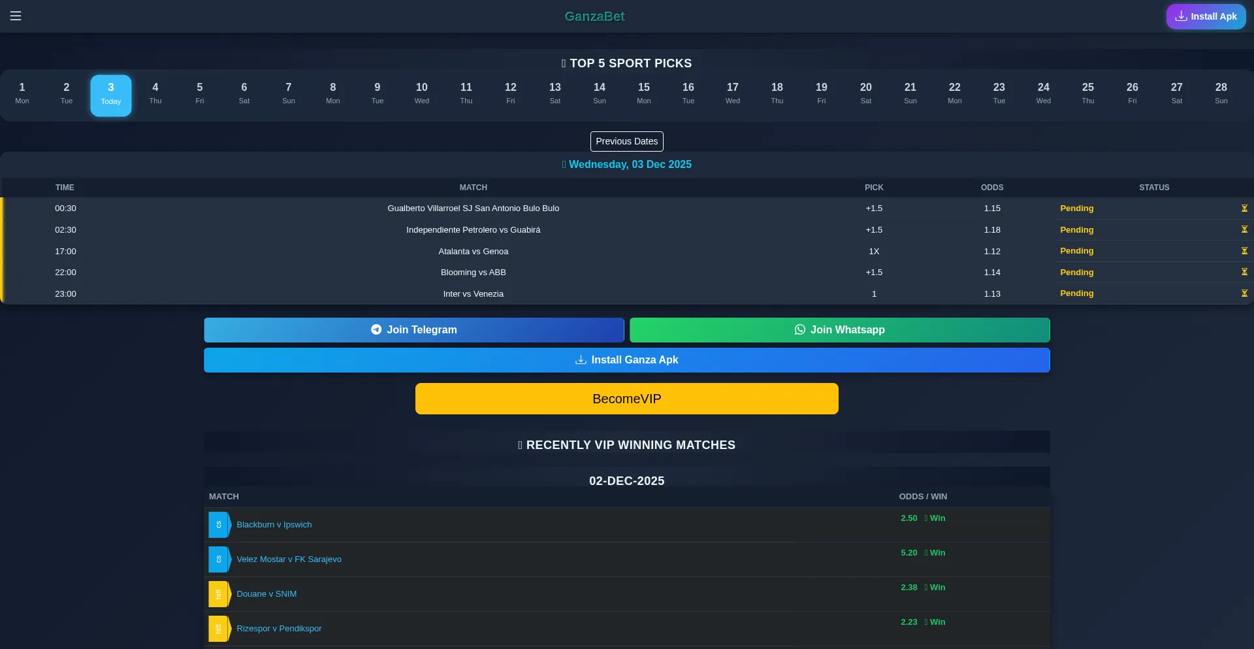Click the Inter vs Venezia match

[474, 294]
